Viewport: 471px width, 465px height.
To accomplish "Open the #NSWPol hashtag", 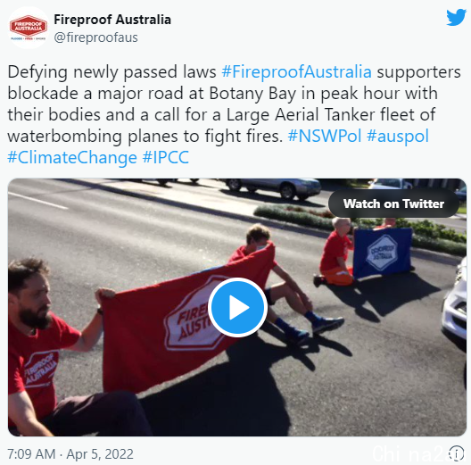I will (325, 137).
